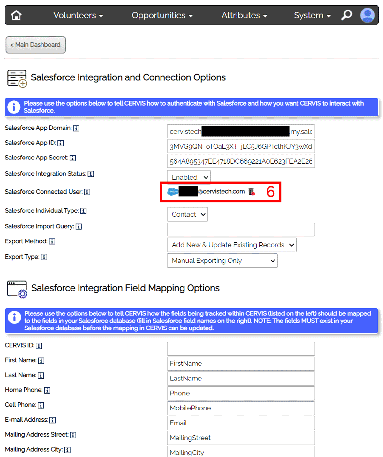The height and width of the screenshot is (457, 383).
Task: Open the user profile avatar
Action: [367, 15]
